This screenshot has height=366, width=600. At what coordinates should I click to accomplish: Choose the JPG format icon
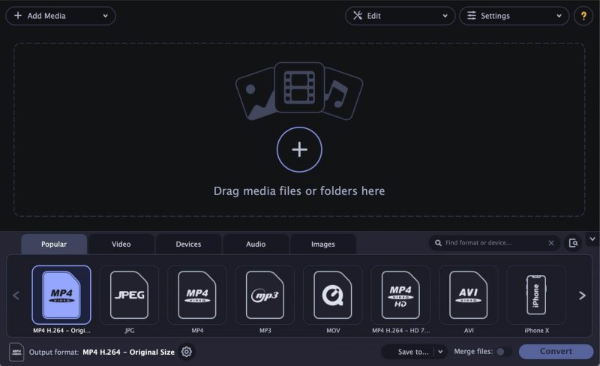[x=129, y=295]
